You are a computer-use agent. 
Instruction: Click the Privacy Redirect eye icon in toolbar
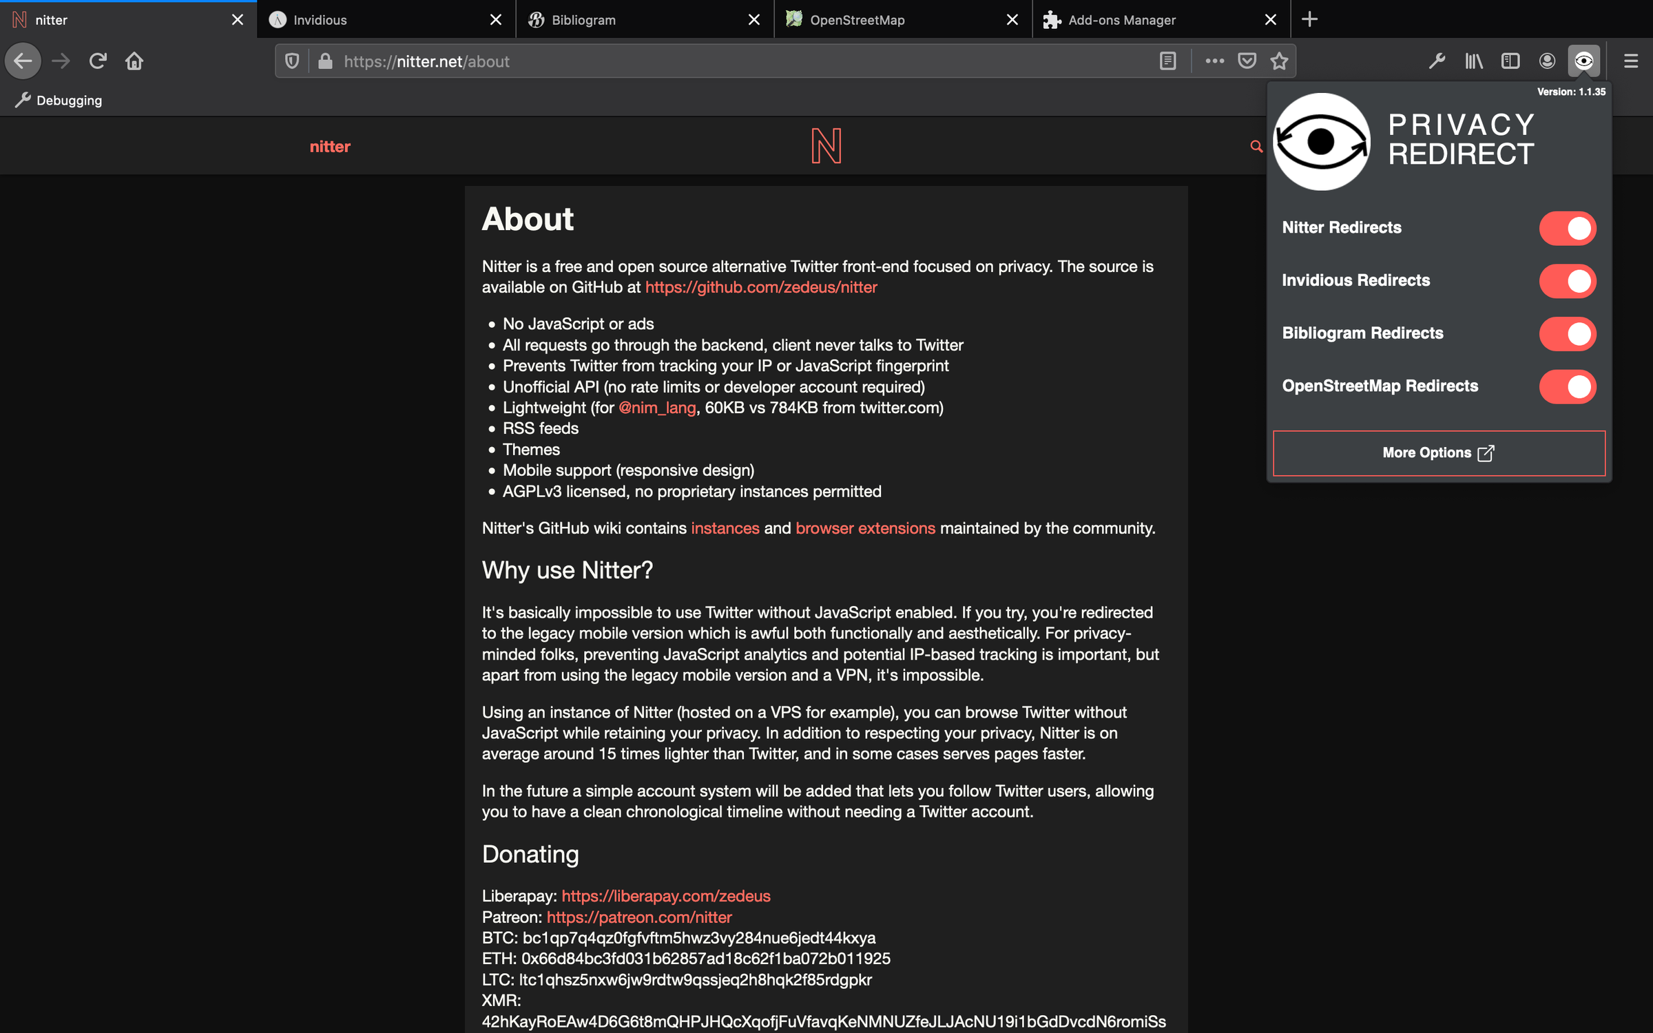[1583, 61]
